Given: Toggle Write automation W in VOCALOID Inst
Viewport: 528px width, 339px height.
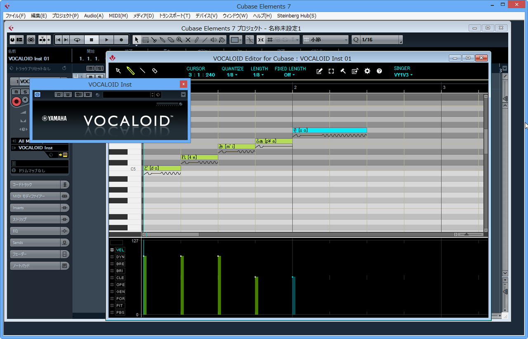Looking at the screenshot, I should 68,95.
